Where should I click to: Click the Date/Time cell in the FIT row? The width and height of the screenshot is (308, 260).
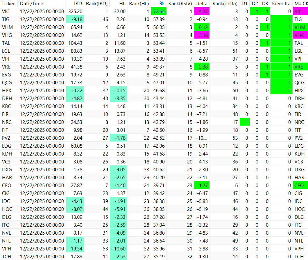click(42, 130)
